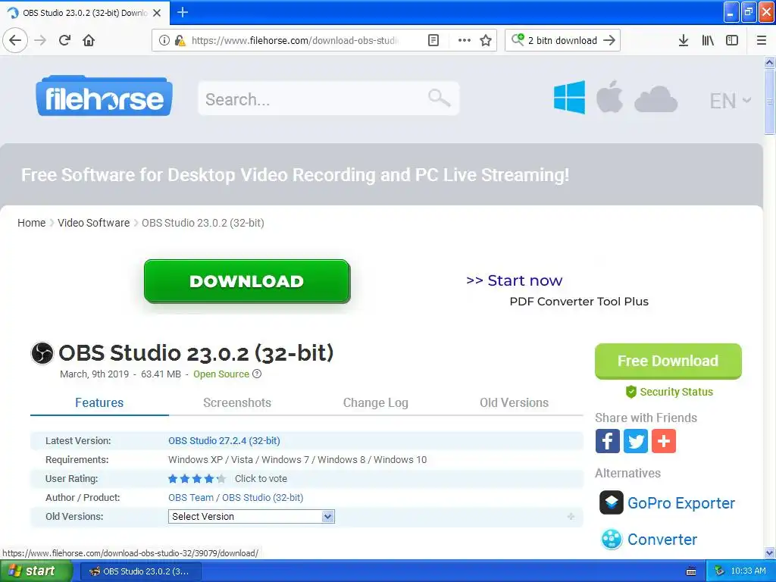This screenshot has width=776, height=582.
Task: Reload the current page
Action: coord(64,40)
